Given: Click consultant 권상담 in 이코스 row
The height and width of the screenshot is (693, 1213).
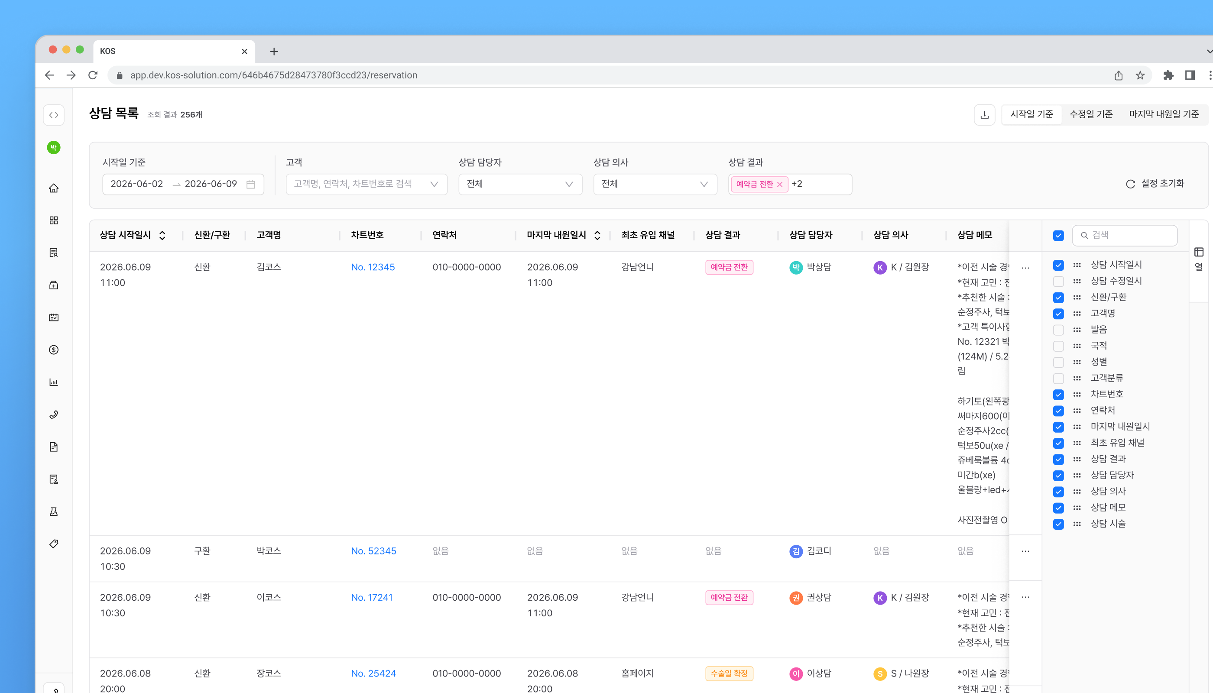Looking at the screenshot, I should pyautogui.click(x=811, y=598).
